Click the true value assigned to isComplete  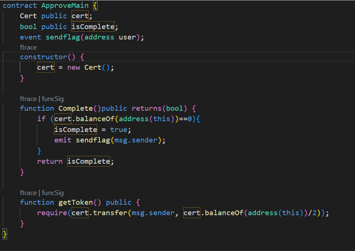click(118, 130)
